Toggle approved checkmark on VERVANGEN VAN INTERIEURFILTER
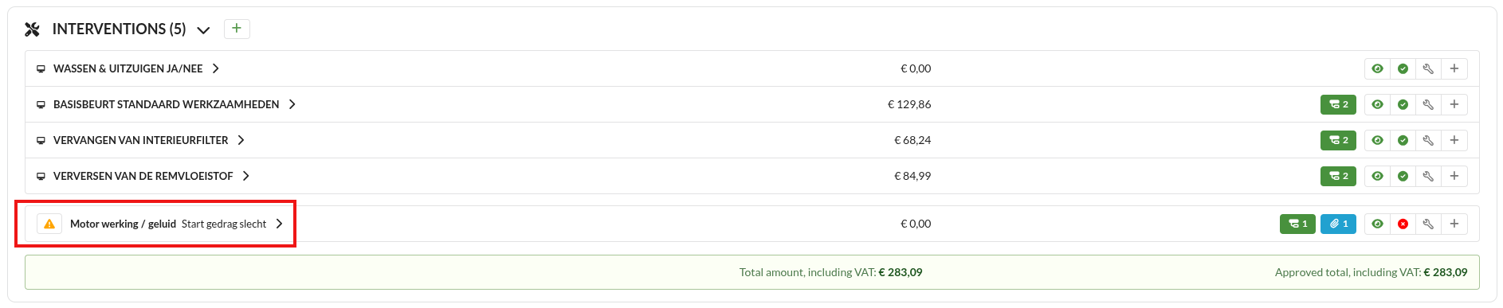This screenshot has width=1503, height=308. point(1403,140)
